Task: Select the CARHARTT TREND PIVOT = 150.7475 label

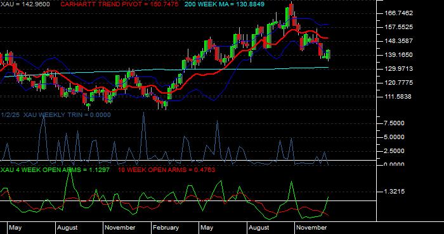Action: point(119,4)
